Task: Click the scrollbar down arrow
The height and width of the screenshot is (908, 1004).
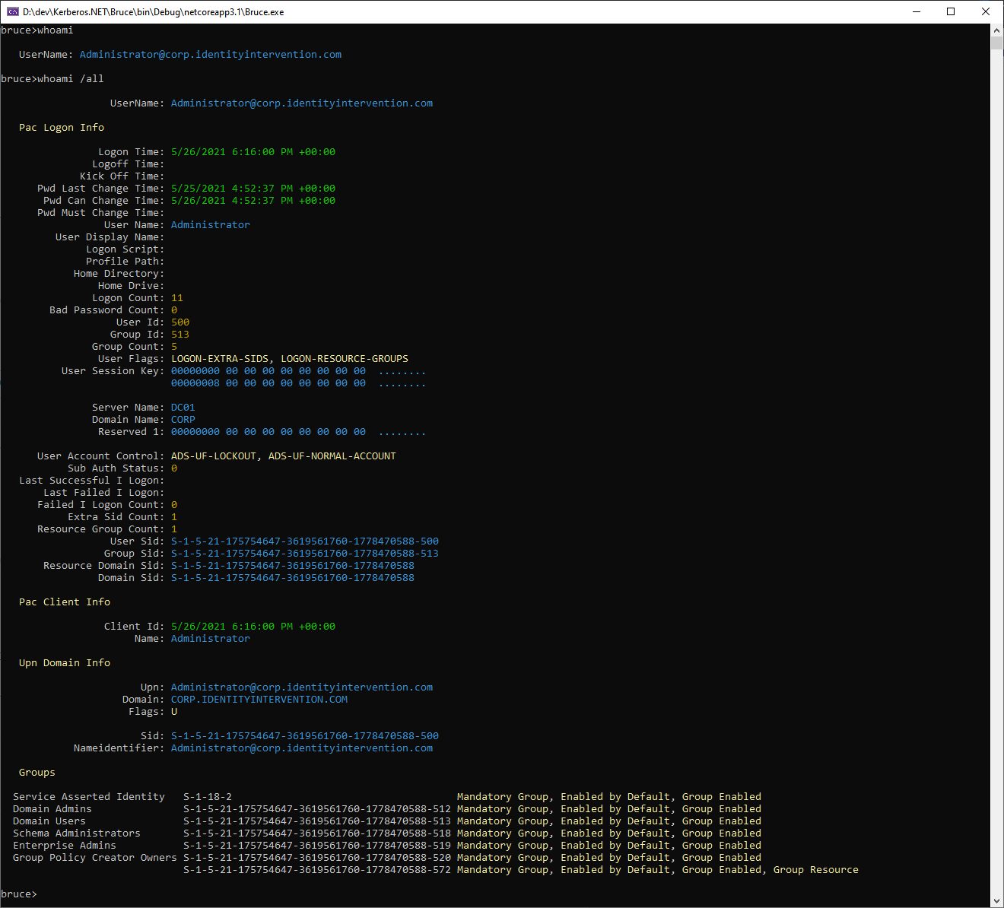Action: (996, 901)
